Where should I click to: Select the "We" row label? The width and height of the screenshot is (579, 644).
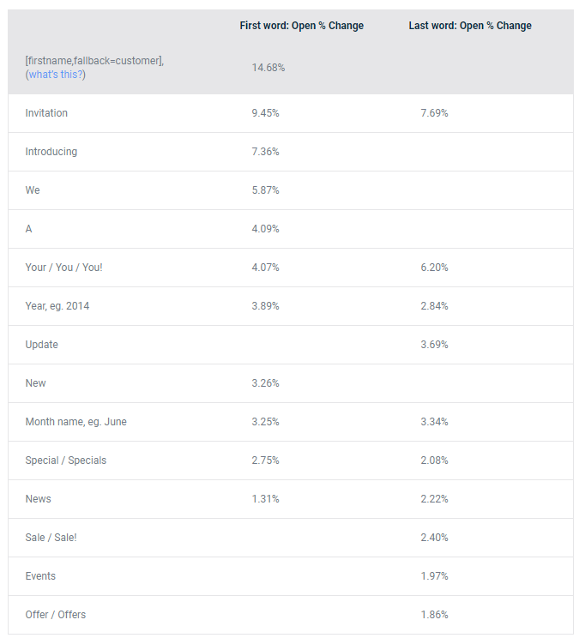(33, 190)
